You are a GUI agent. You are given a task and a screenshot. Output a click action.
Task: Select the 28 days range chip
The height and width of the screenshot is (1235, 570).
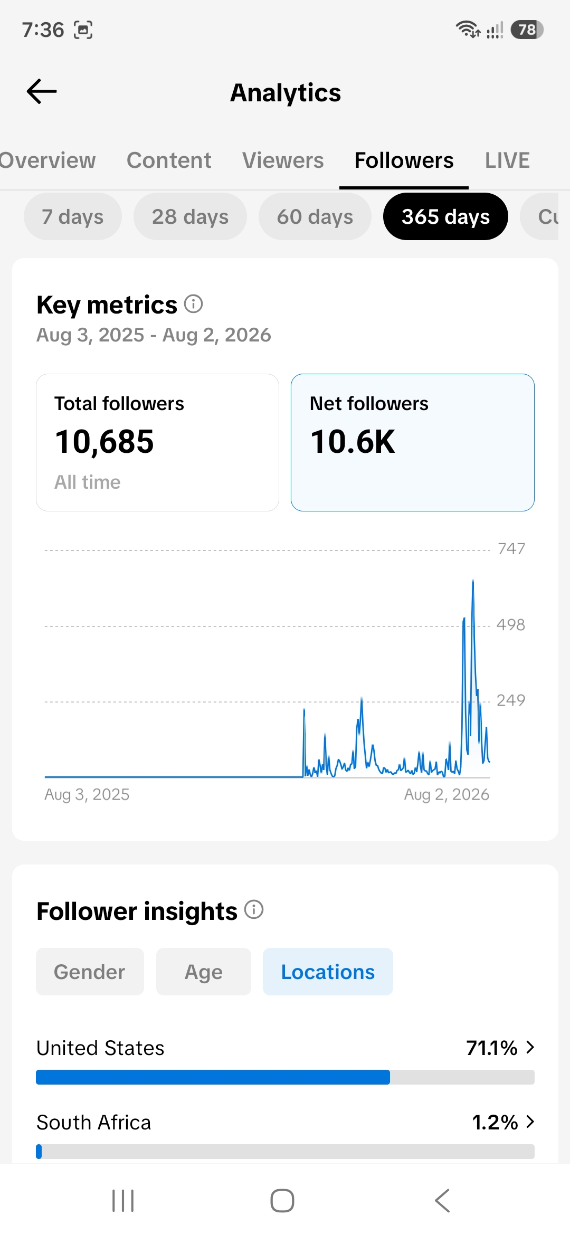click(190, 216)
